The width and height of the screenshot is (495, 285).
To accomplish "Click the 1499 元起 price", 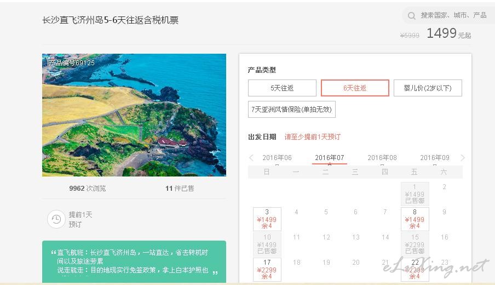I will [448, 33].
